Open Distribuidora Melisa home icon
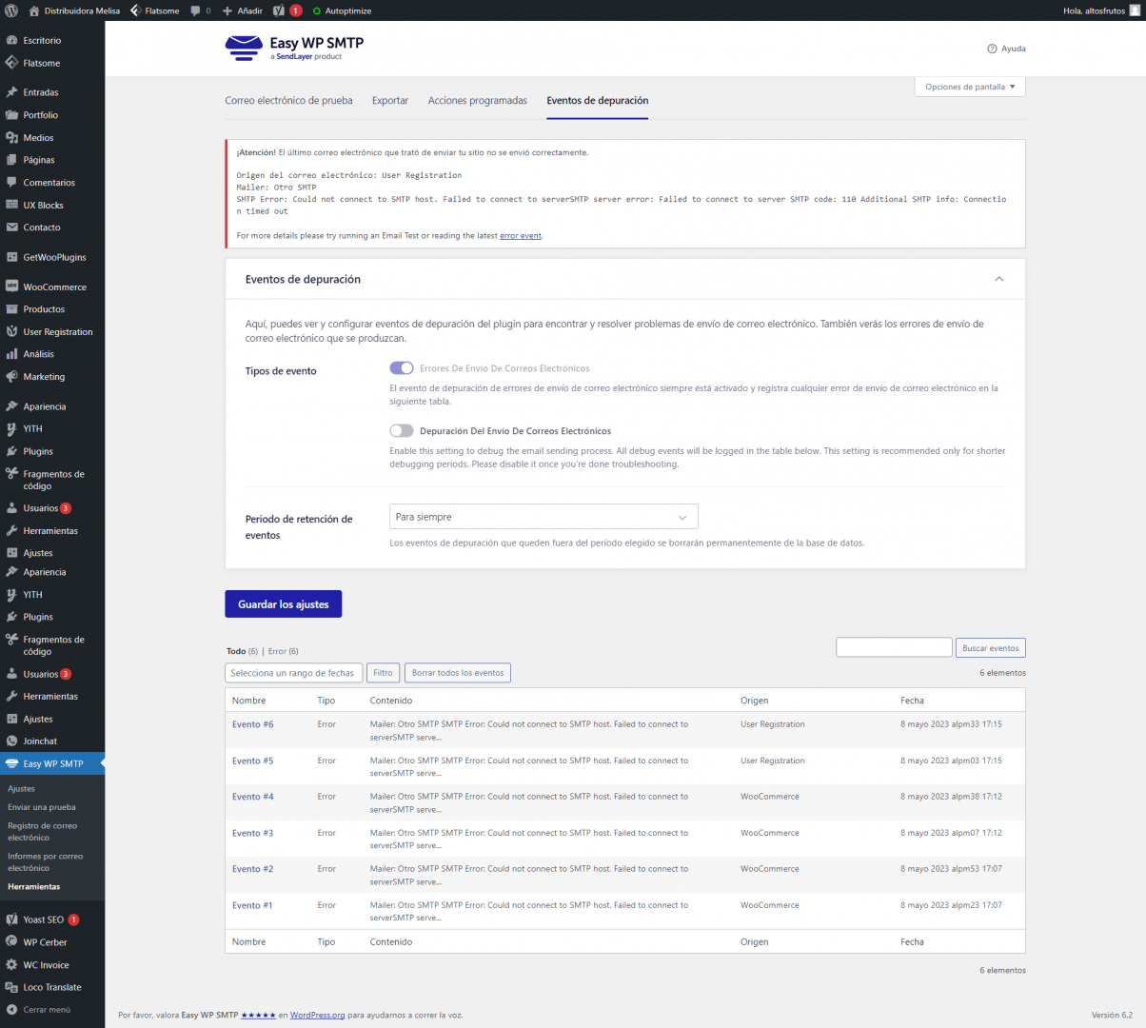Viewport: 1146px width, 1028px height. pyautogui.click(x=34, y=10)
